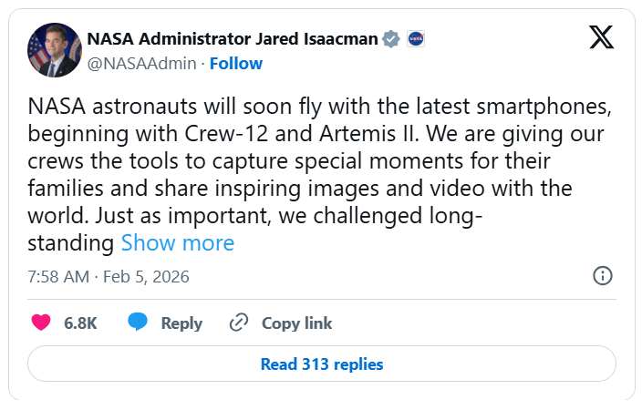The height and width of the screenshot is (410, 642).
Task: Click the 6.8K likes count
Action: (x=80, y=323)
